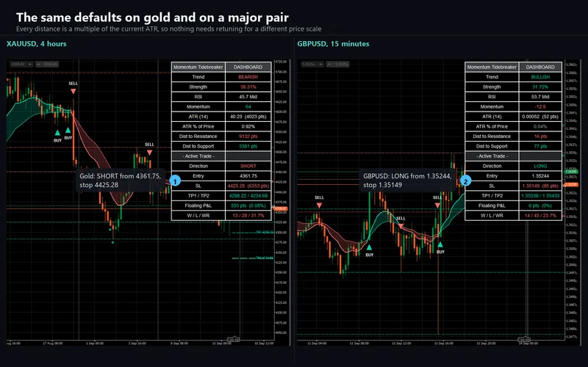Click the TP2 line label on the XAUUSD chart
Screen dimensions: 588x367
[265, 258]
